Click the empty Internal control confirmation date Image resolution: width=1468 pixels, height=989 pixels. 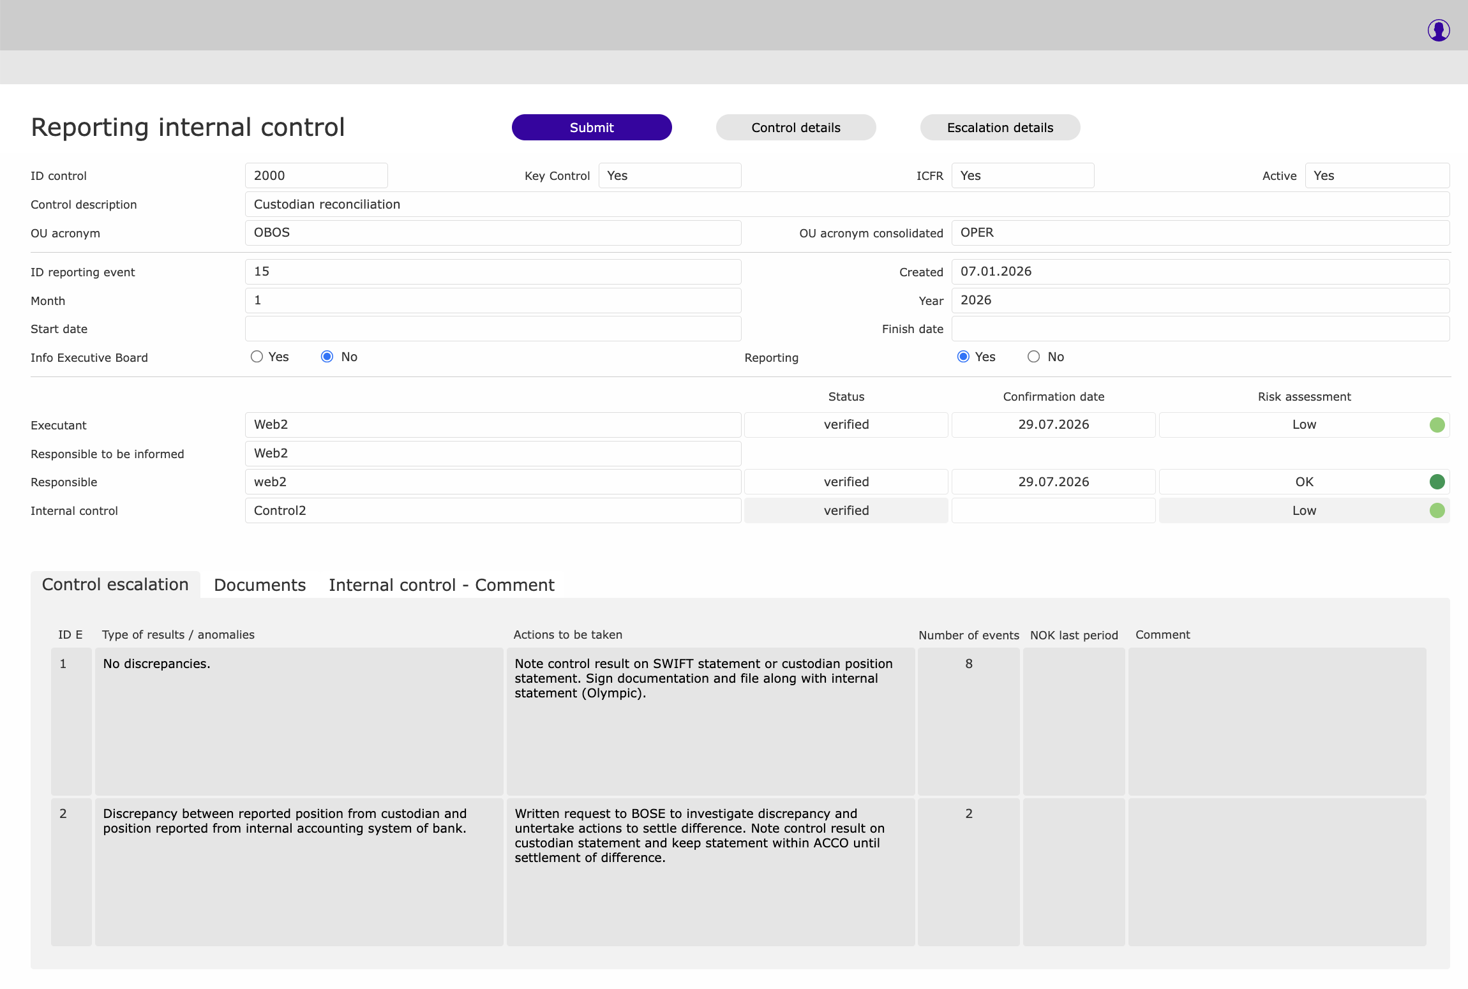click(1054, 510)
